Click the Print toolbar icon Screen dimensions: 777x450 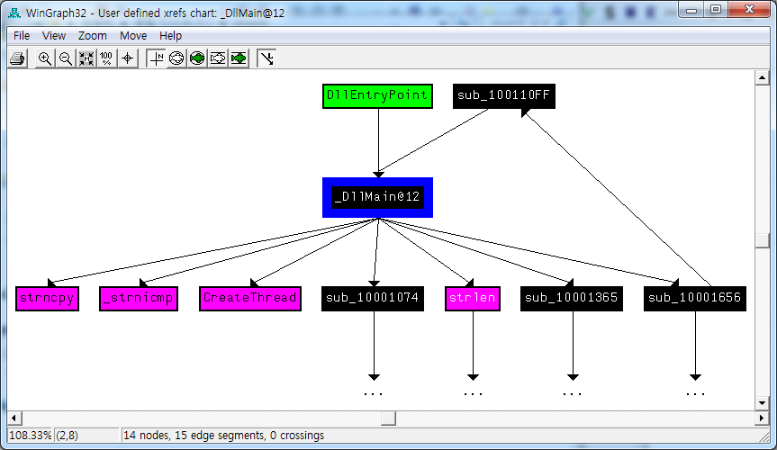pyautogui.click(x=17, y=58)
